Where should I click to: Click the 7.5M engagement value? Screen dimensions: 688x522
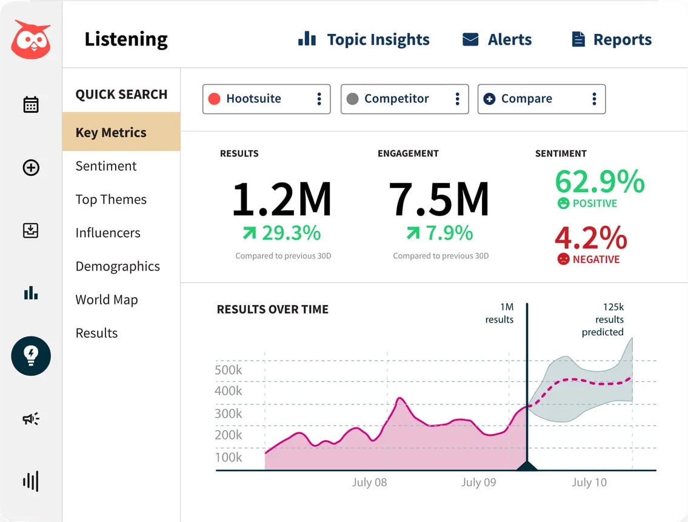pos(439,199)
